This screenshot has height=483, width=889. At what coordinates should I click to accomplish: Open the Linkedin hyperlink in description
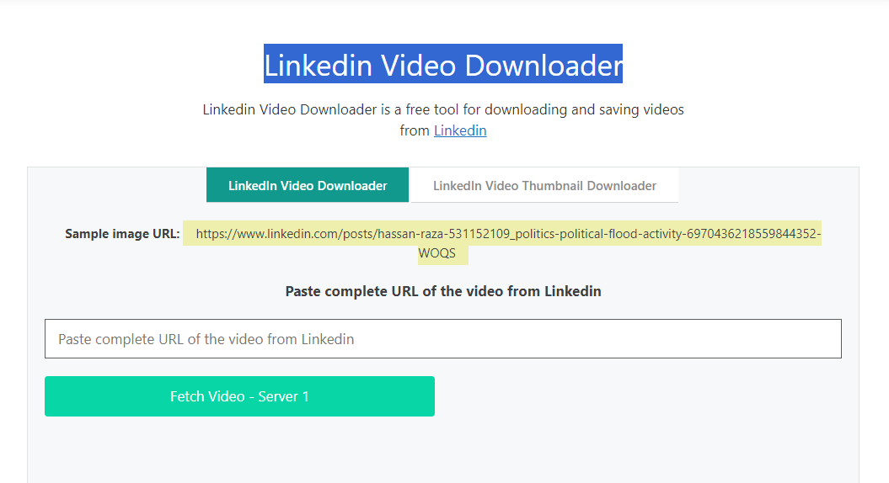click(460, 130)
